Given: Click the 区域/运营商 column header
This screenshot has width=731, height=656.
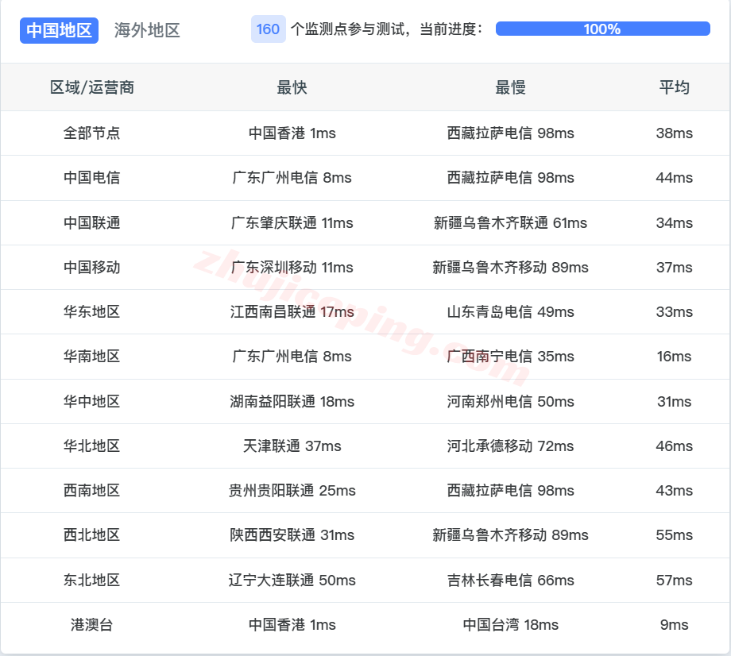Looking at the screenshot, I should click(x=91, y=87).
